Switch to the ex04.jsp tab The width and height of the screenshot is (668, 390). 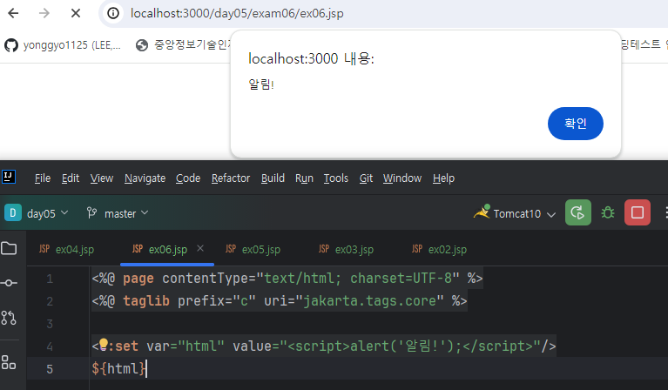pyautogui.click(x=66, y=249)
